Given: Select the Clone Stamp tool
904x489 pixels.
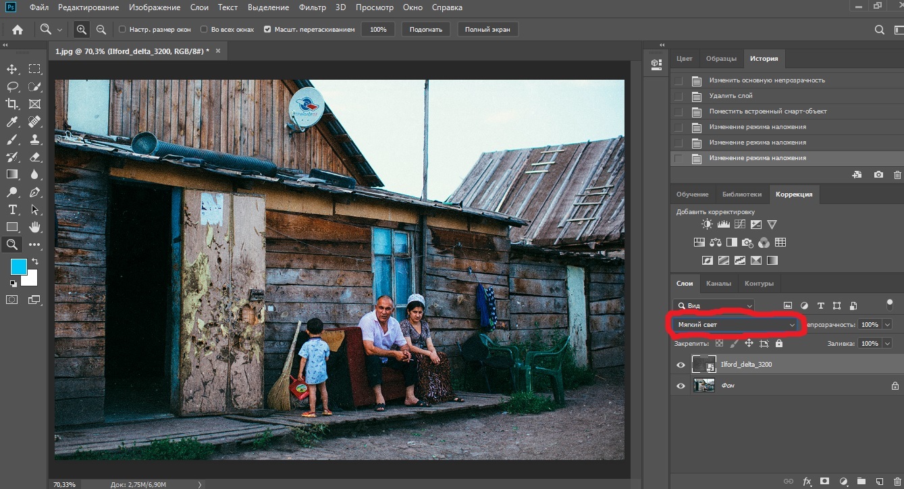Looking at the screenshot, I should [x=34, y=139].
